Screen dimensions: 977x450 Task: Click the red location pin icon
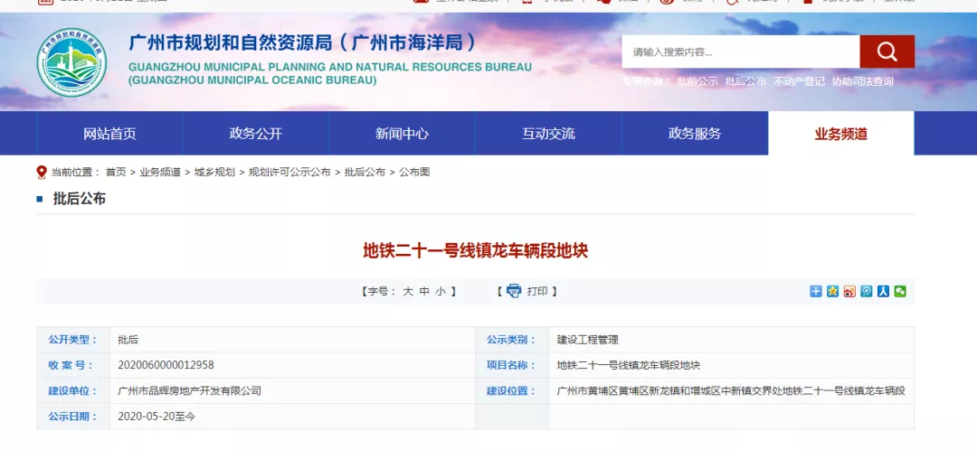[42, 172]
